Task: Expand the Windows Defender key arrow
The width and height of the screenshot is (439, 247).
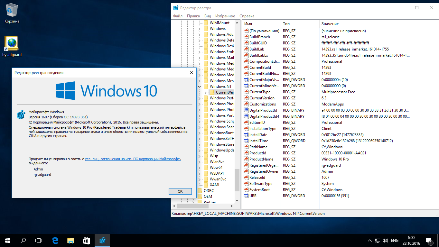Action: (x=200, y=40)
